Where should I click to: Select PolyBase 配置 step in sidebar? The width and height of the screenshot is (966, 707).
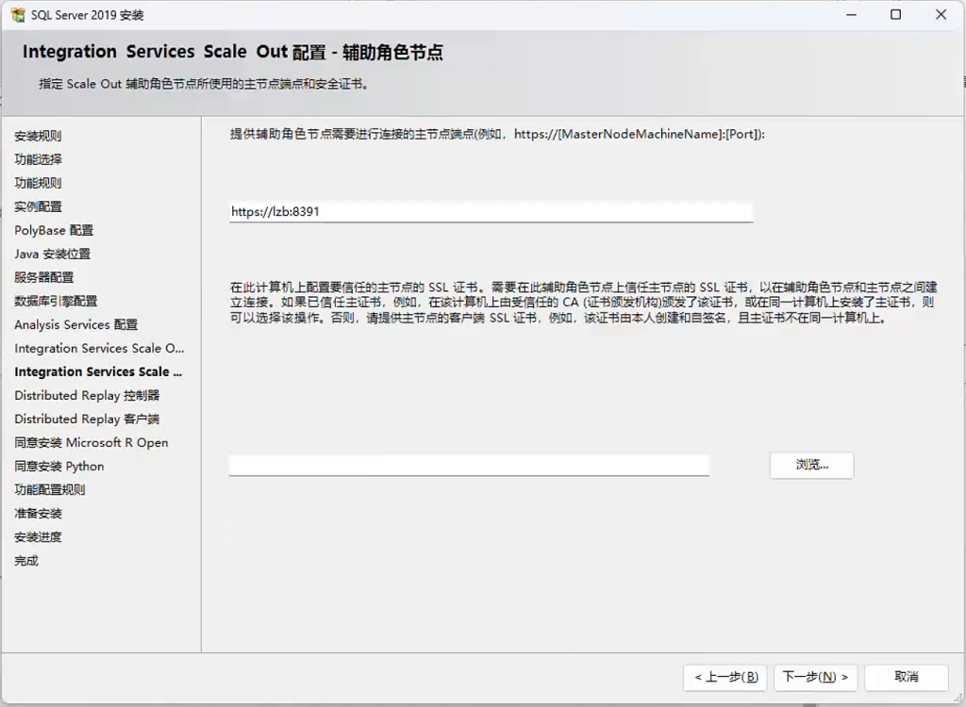[54, 230]
